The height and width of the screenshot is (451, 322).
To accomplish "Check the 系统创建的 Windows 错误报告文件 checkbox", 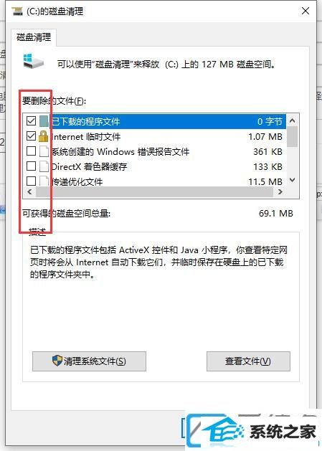I will tap(31, 151).
